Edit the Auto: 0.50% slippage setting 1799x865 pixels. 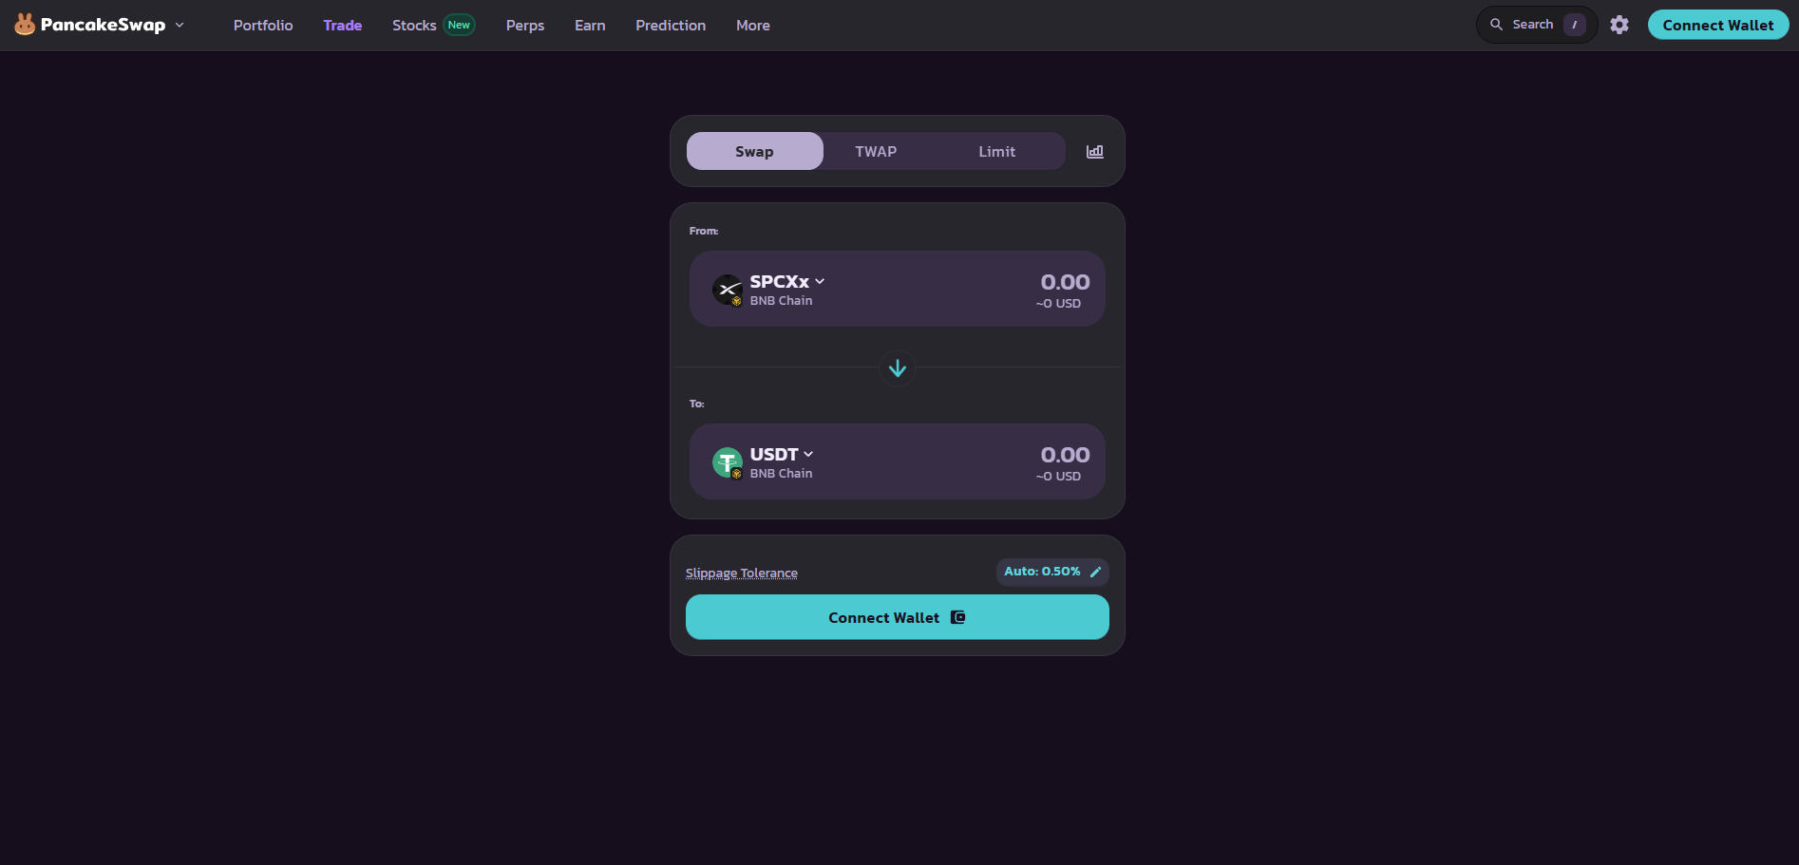(1052, 572)
